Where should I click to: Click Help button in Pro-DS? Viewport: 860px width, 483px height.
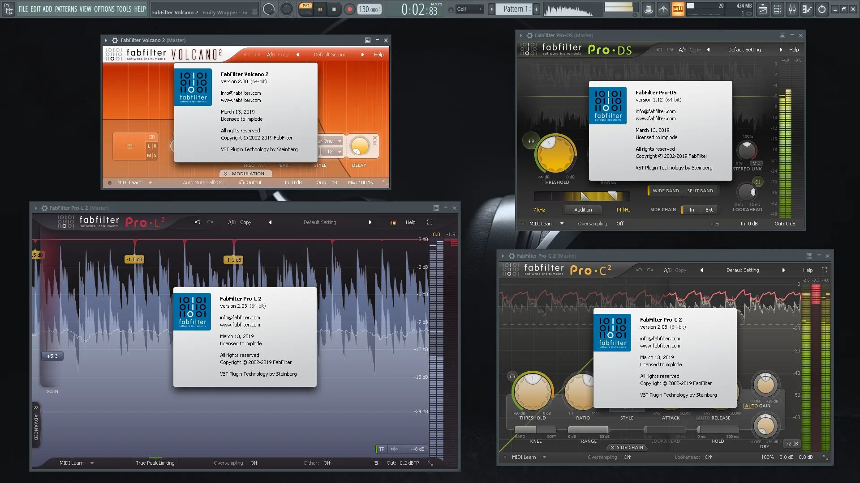pos(794,50)
